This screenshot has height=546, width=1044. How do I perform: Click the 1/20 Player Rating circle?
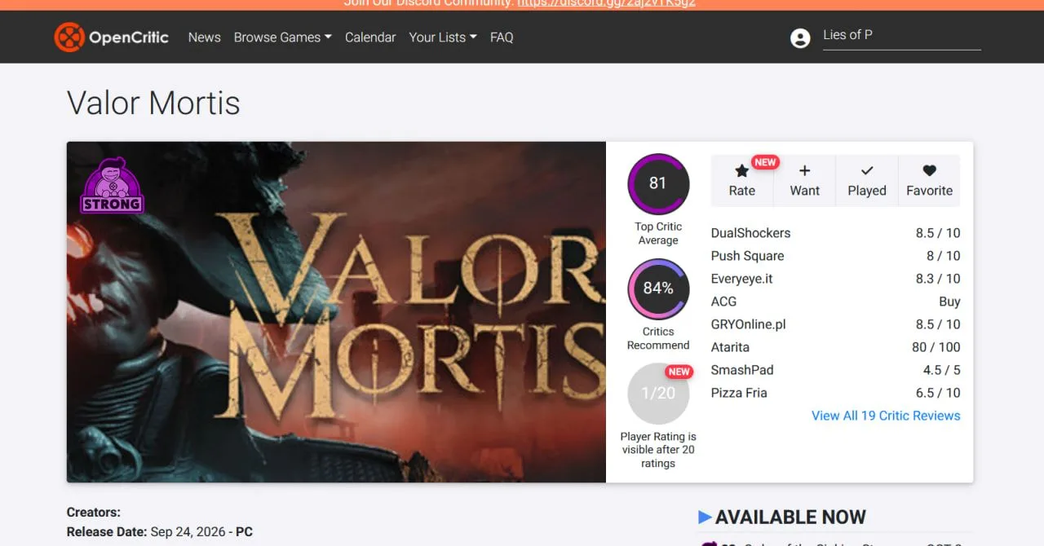pos(658,394)
